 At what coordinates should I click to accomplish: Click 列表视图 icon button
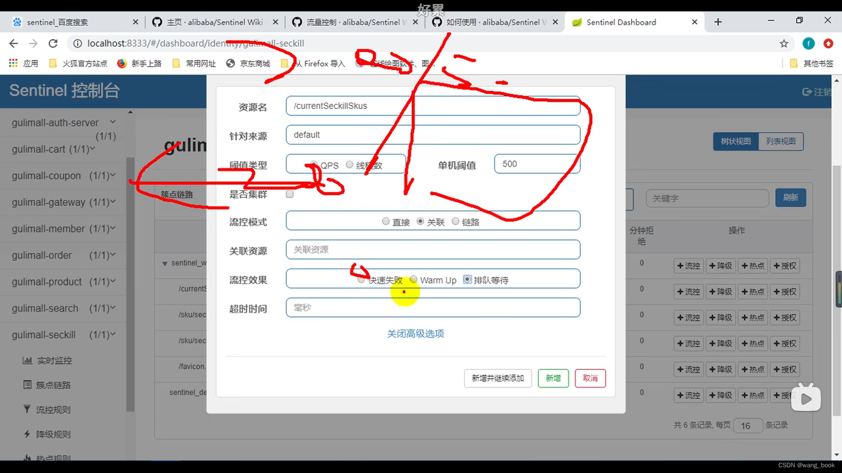click(x=781, y=141)
